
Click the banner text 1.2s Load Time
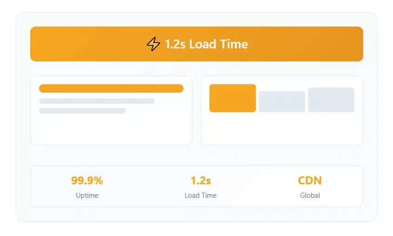[x=206, y=44]
